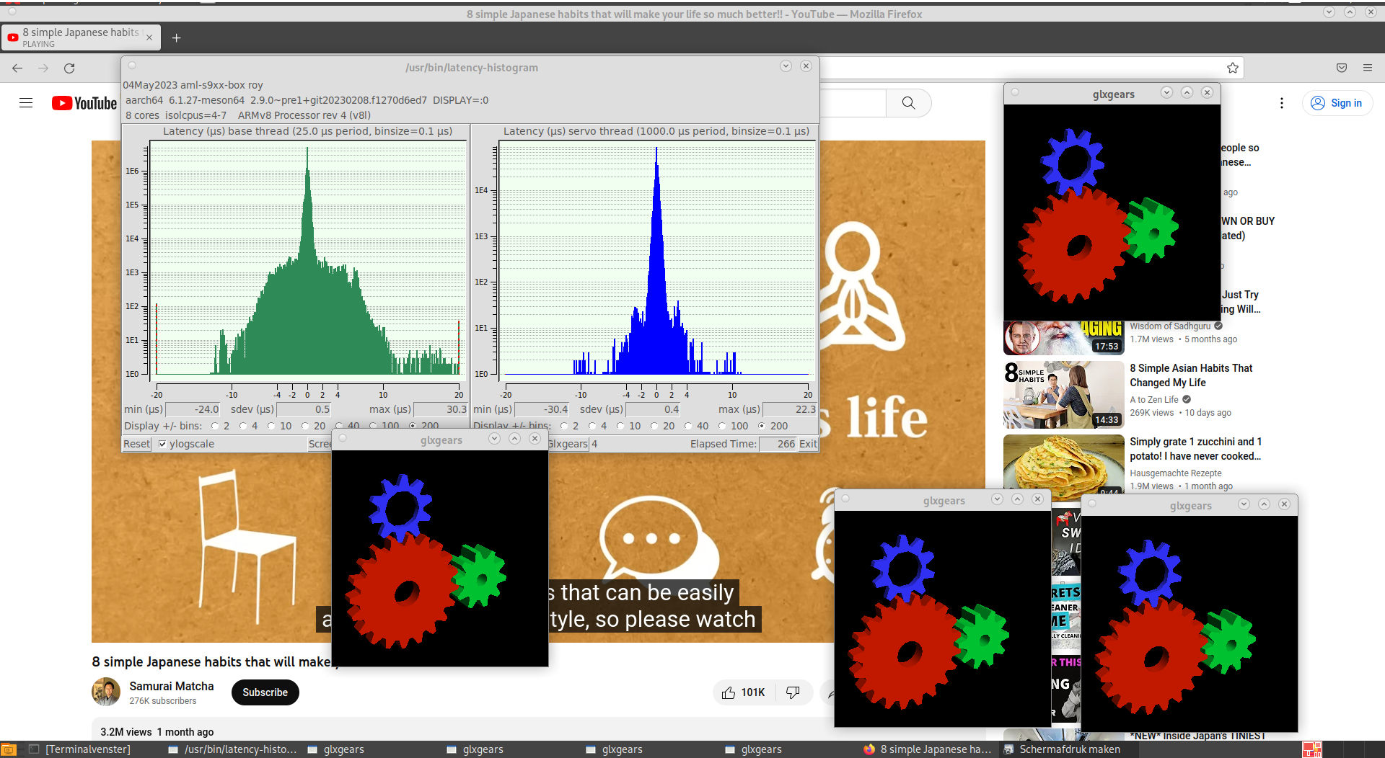
Task: Click the YouTube logo
Action: [x=84, y=103]
